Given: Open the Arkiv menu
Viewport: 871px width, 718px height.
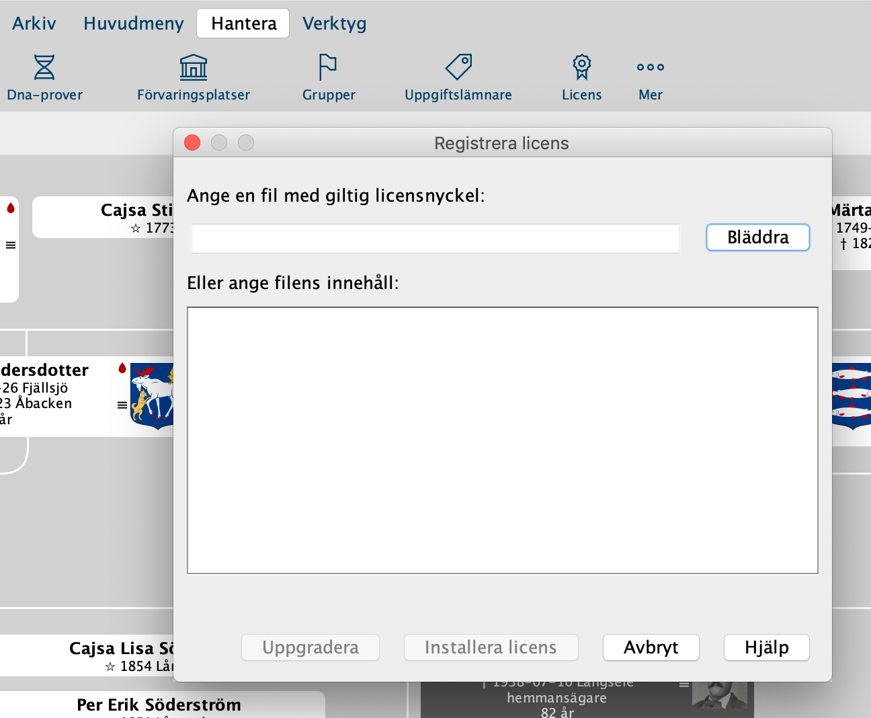Looking at the screenshot, I should (34, 24).
